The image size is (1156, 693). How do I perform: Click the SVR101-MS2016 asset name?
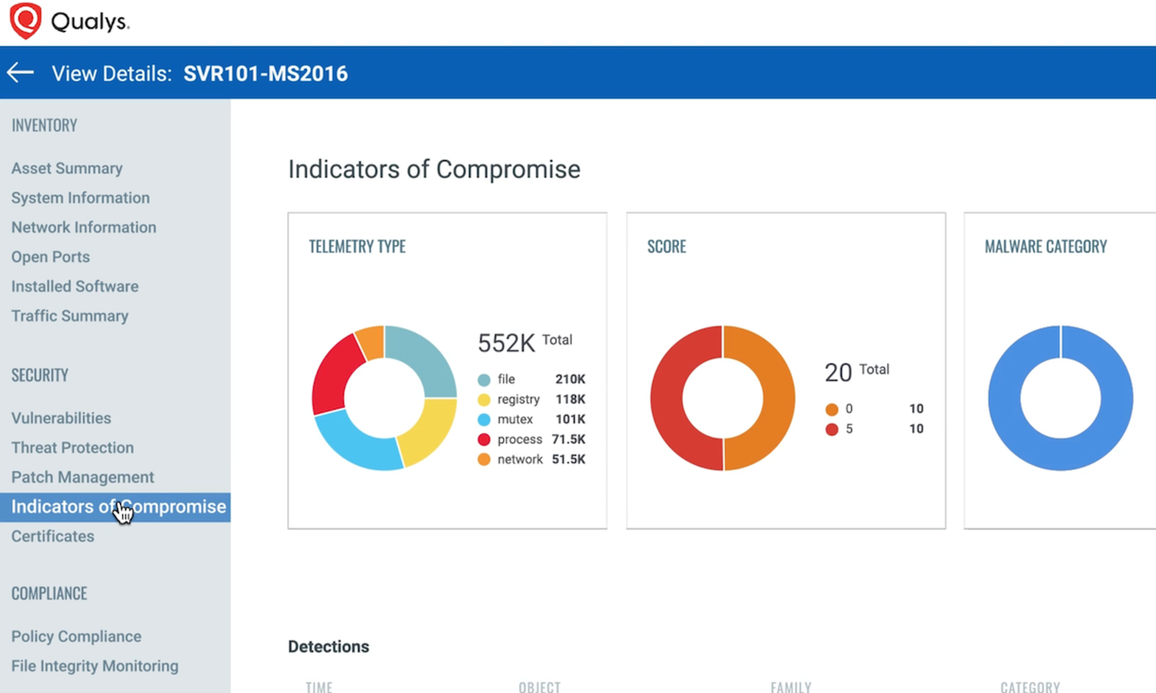coord(266,73)
